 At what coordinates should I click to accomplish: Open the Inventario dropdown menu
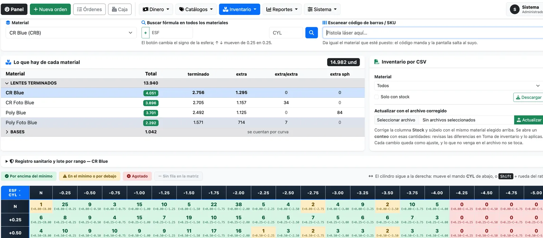pos(240,10)
